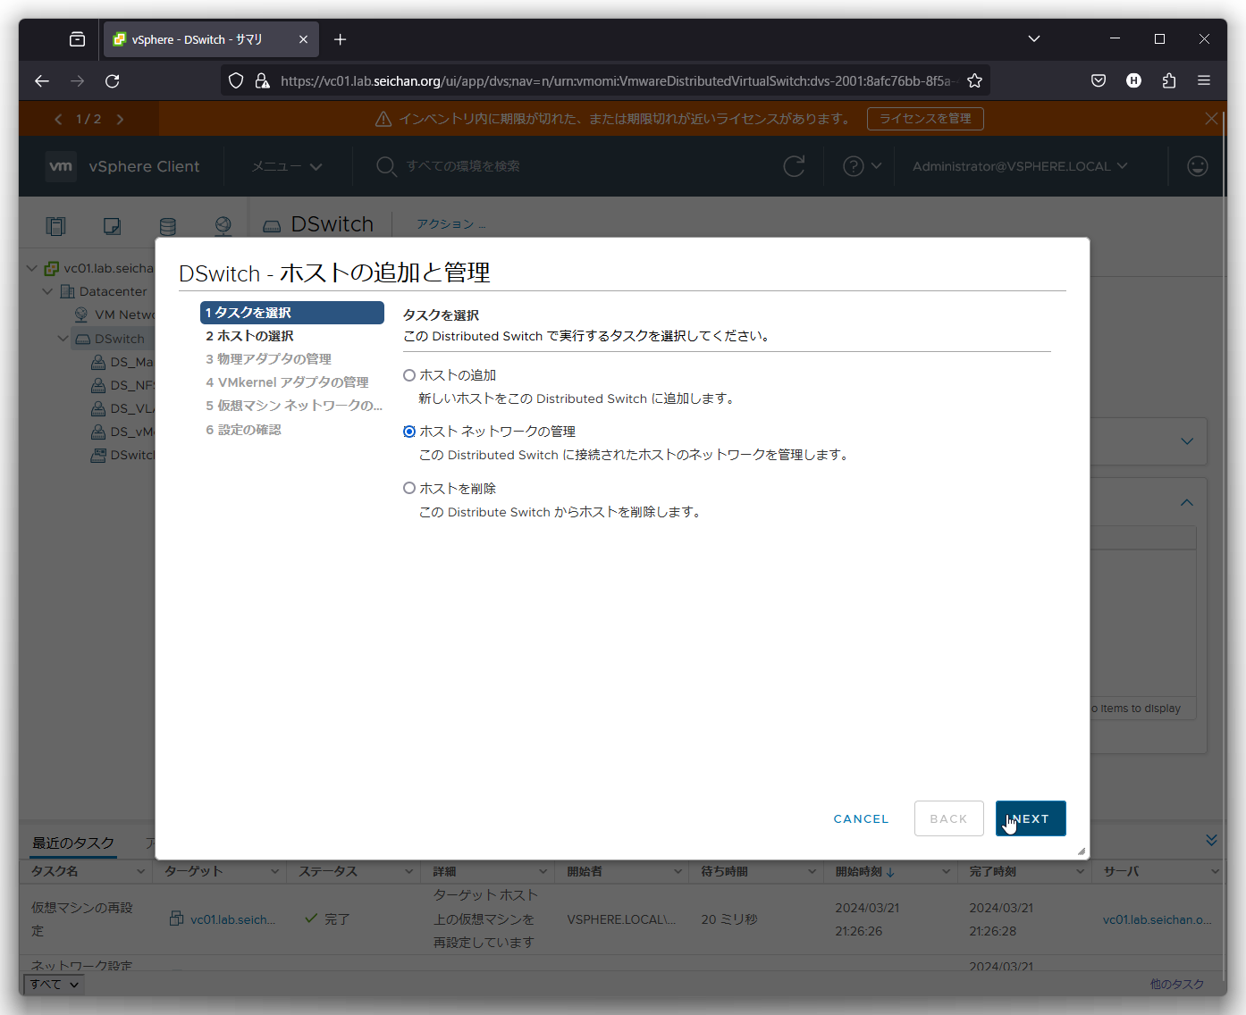Open wizard step 6 設定の確認
This screenshot has width=1246, height=1015.
pyautogui.click(x=243, y=430)
